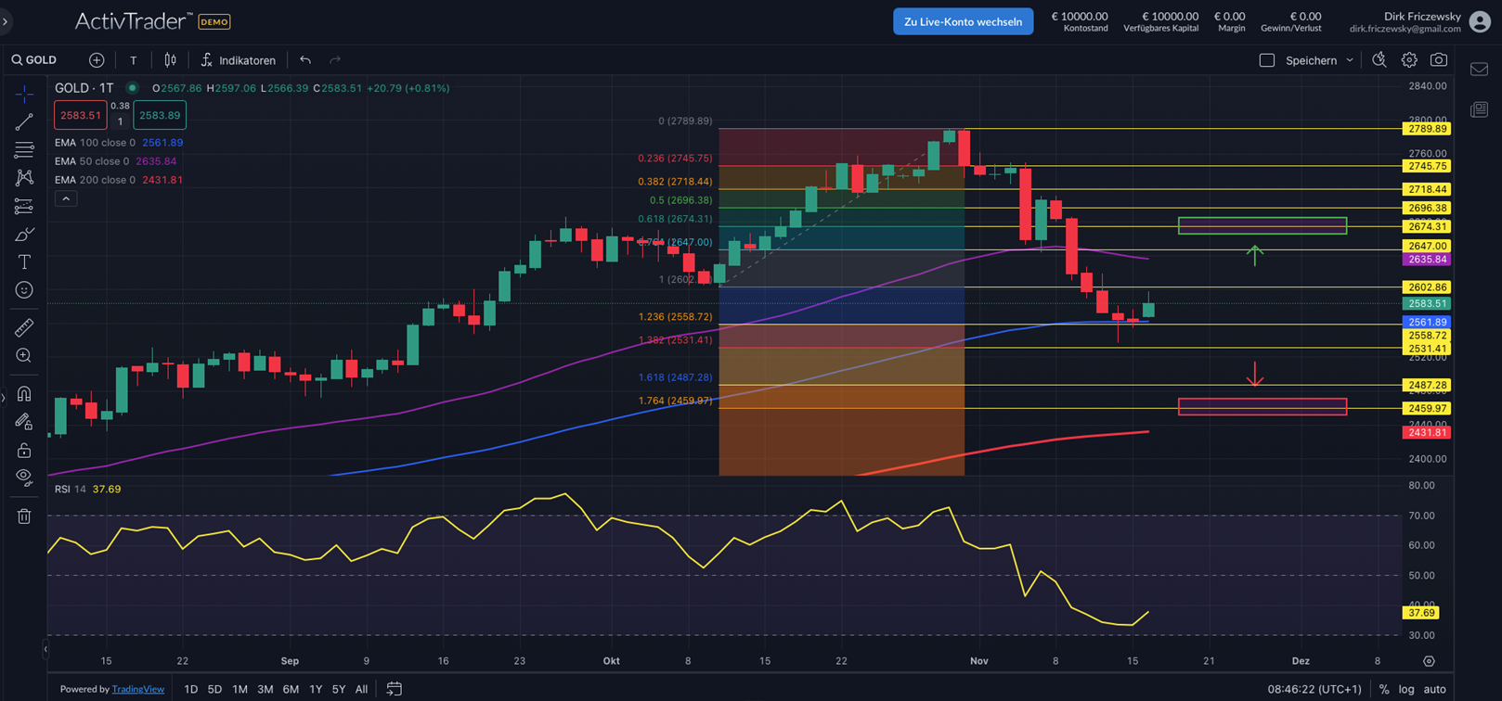Select the trend line drawing tool
This screenshot has height=701, width=1502.
24,121
